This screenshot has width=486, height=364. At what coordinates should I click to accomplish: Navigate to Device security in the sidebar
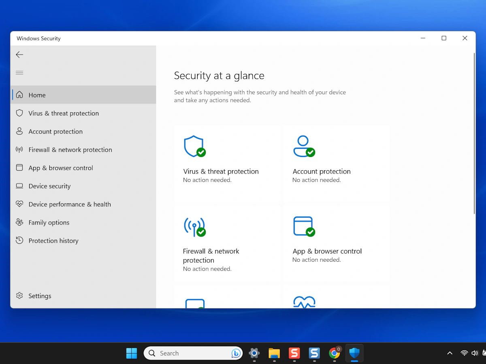pos(49,186)
